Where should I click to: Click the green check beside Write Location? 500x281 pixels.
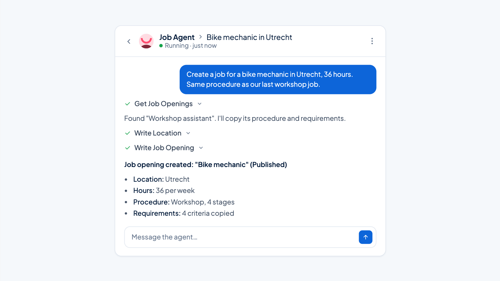tap(127, 133)
